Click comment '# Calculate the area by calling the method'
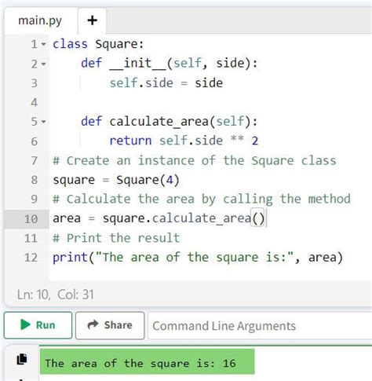Viewport: 372px width, 381px height. [202, 200]
